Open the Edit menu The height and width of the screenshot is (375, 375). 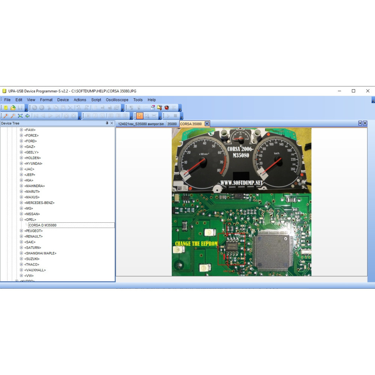[19, 100]
